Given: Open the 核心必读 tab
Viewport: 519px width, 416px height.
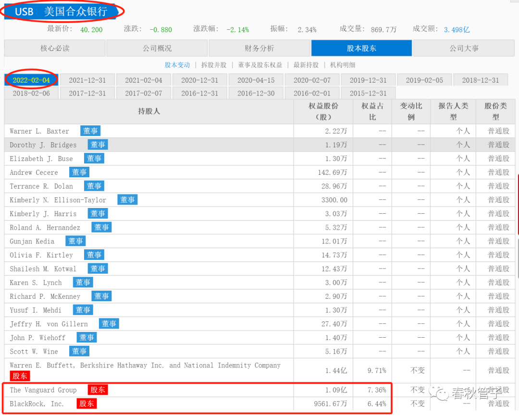Looking at the screenshot, I should click(55, 49).
